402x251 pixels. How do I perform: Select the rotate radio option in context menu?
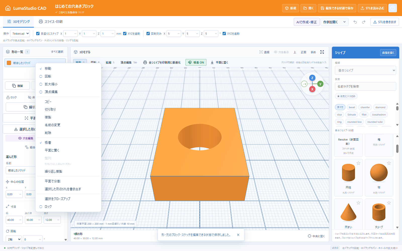click(41, 76)
